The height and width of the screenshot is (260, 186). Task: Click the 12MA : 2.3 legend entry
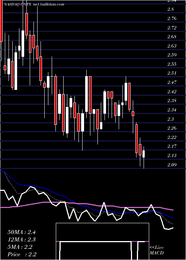pos(22,240)
